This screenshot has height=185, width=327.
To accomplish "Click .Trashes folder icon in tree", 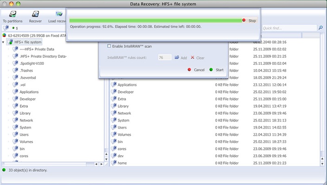I will [15, 70].
